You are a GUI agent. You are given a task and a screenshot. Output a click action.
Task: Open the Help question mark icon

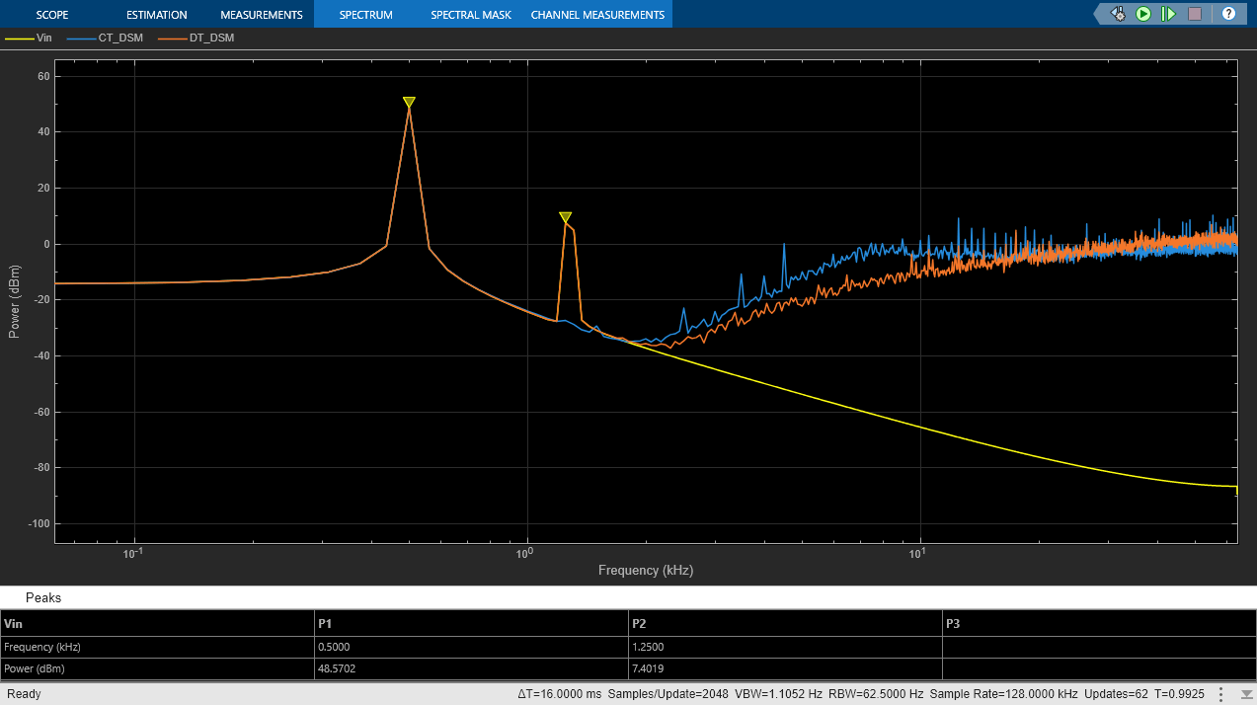pyautogui.click(x=1228, y=14)
